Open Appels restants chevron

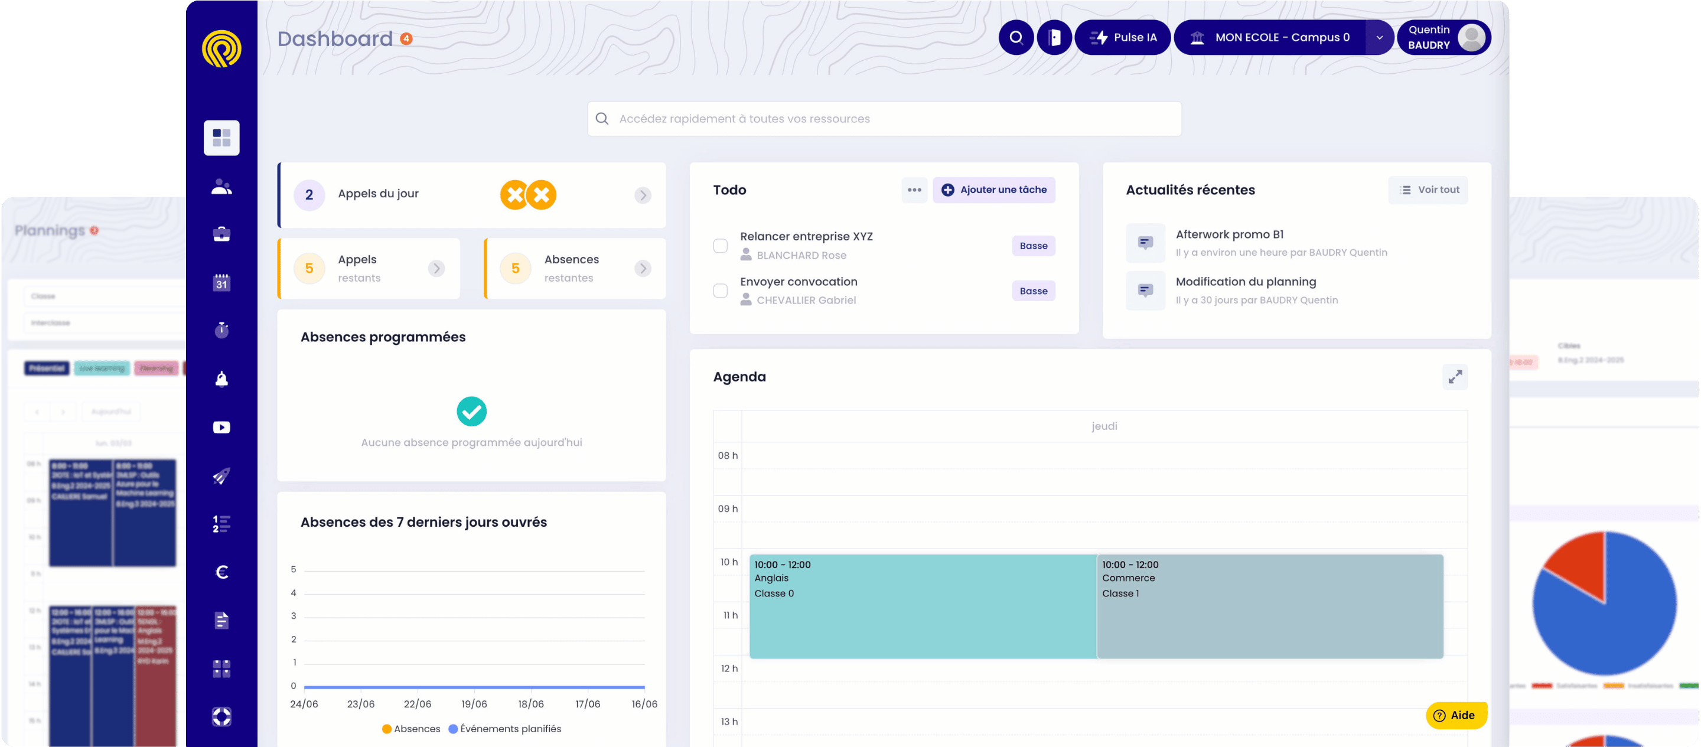pos(436,268)
